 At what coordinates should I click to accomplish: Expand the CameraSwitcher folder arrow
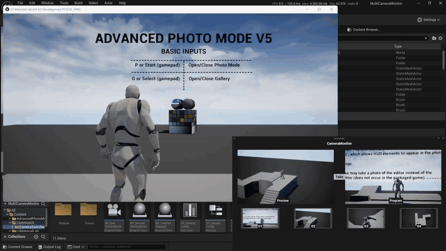click(13, 227)
